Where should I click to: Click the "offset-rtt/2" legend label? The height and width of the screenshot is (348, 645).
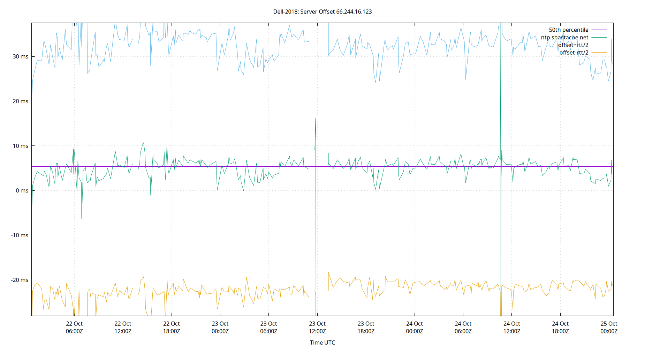tap(574, 53)
